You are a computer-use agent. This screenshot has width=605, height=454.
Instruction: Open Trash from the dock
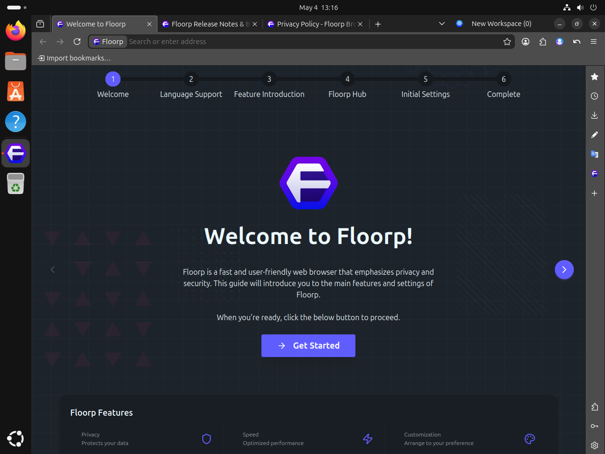[16, 183]
